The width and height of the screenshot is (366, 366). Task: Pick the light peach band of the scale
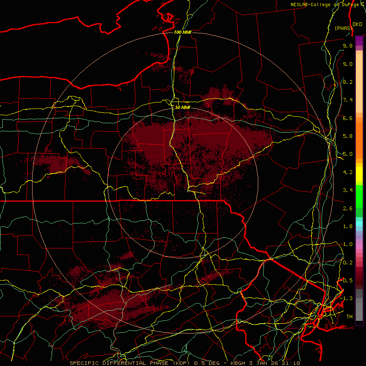(x=359, y=83)
